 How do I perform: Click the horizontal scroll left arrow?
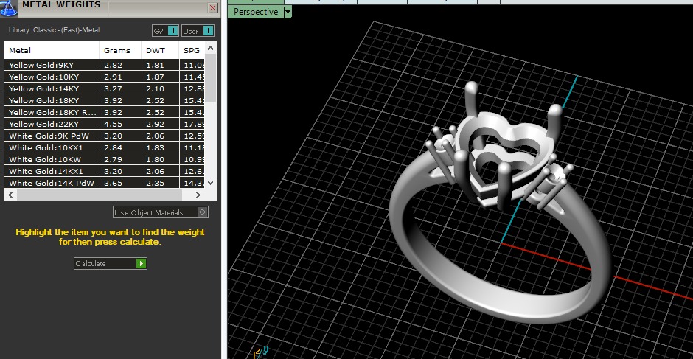pyautogui.click(x=10, y=195)
